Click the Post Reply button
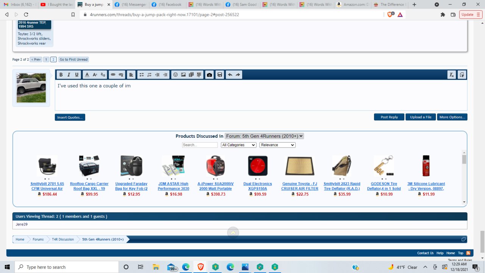The width and height of the screenshot is (485, 273). (389, 117)
